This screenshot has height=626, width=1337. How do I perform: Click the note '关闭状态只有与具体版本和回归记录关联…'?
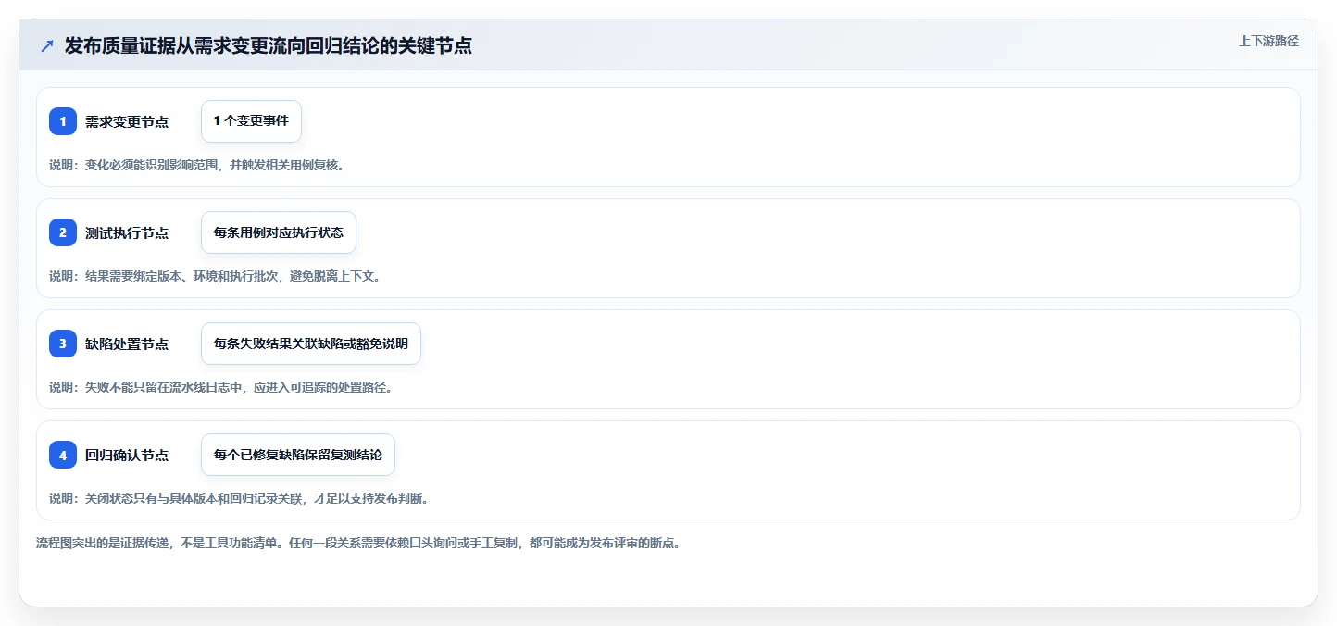pos(239,498)
